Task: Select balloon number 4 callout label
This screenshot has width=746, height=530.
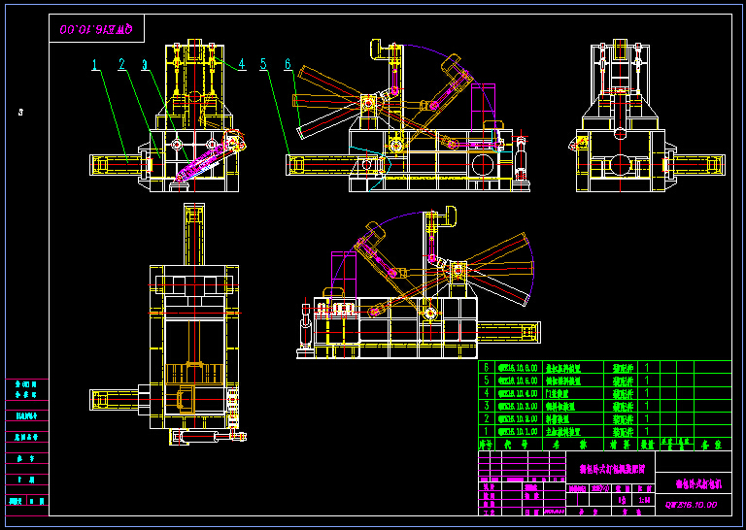Action: 242,64
